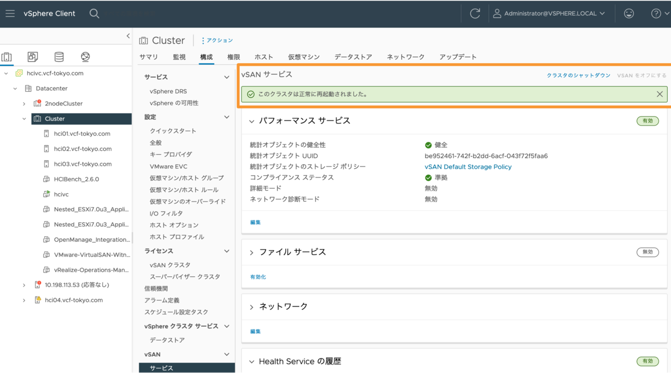Select スケジュール設定タスク setting
Viewport: 671px width, 373px height.
click(176, 312)
